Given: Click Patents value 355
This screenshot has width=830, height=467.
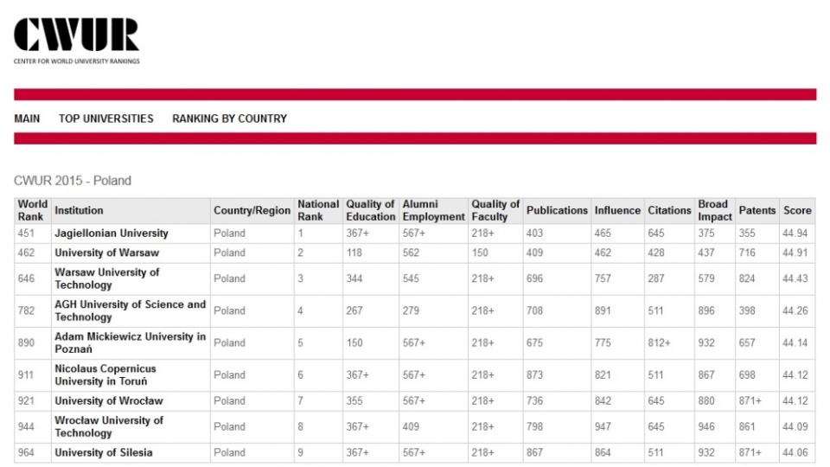Looking at the screenshot, I should pos(747,233).
